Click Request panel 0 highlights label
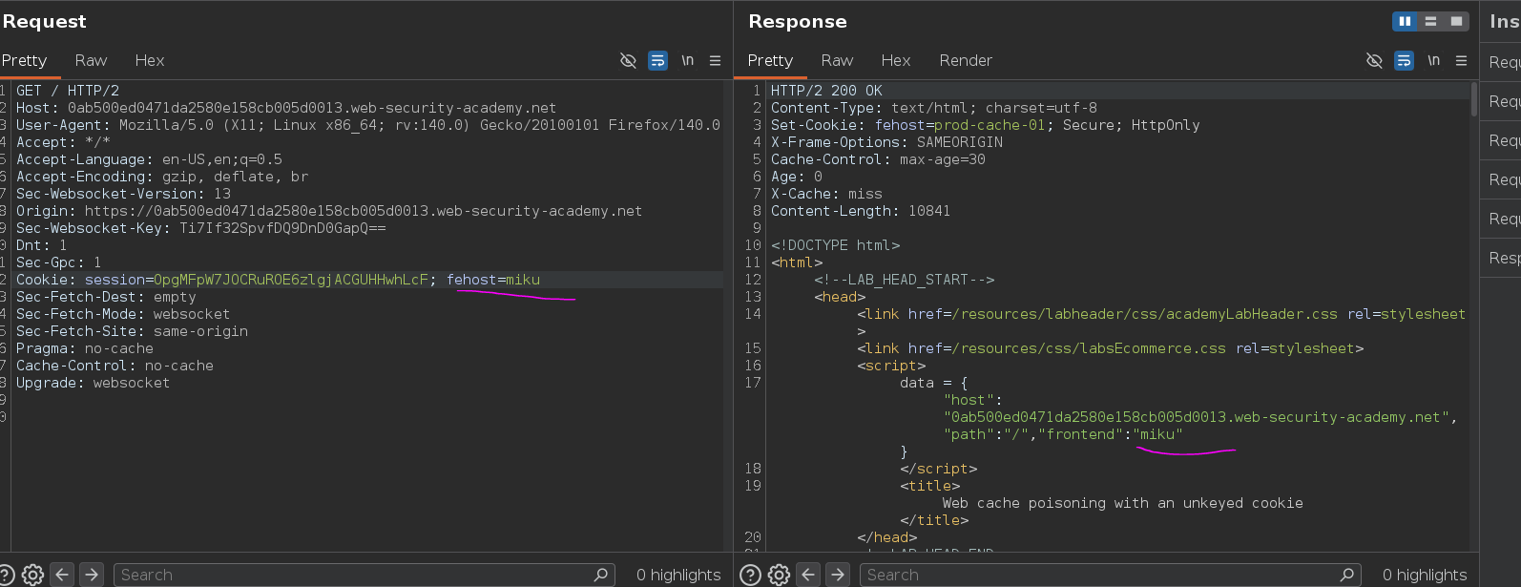 point(678,575)
